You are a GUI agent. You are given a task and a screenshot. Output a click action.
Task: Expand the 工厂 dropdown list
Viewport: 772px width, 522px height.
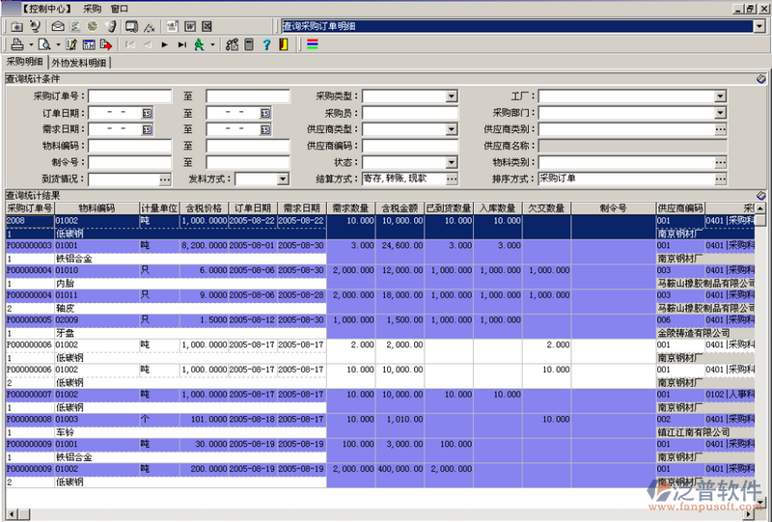click(x=720, y=96)
